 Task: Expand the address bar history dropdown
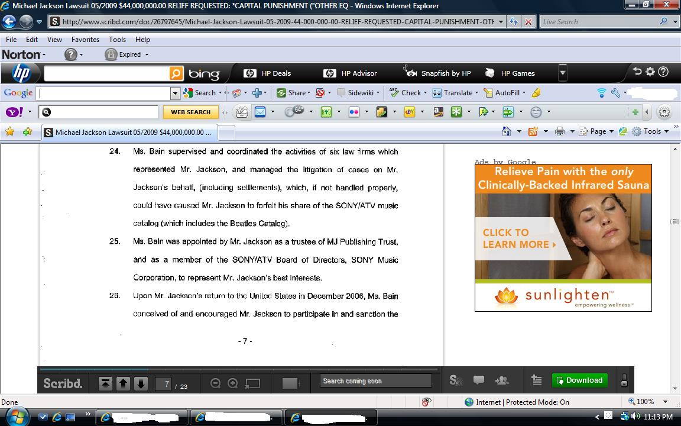(x=501, y=22)
